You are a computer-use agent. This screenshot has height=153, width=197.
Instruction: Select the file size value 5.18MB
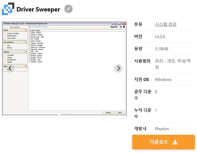pyautogui.click(x=162, y=49)
